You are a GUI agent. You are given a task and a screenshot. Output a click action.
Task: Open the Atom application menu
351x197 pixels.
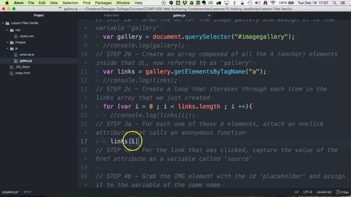[19, 3]
